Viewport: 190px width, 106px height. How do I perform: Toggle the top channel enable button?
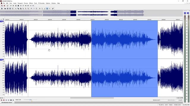[1, 21]
